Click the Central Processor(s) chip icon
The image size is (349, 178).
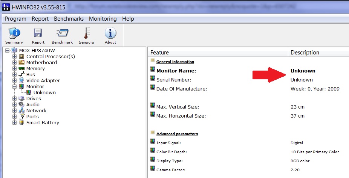21,57
